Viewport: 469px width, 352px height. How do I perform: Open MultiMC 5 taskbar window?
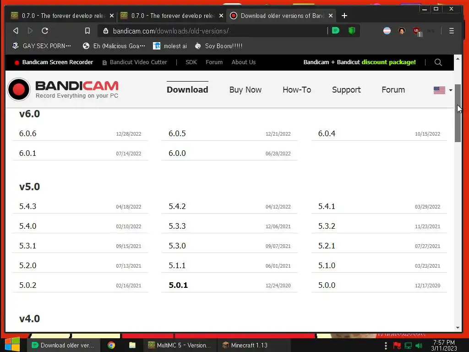pos(180,345)
